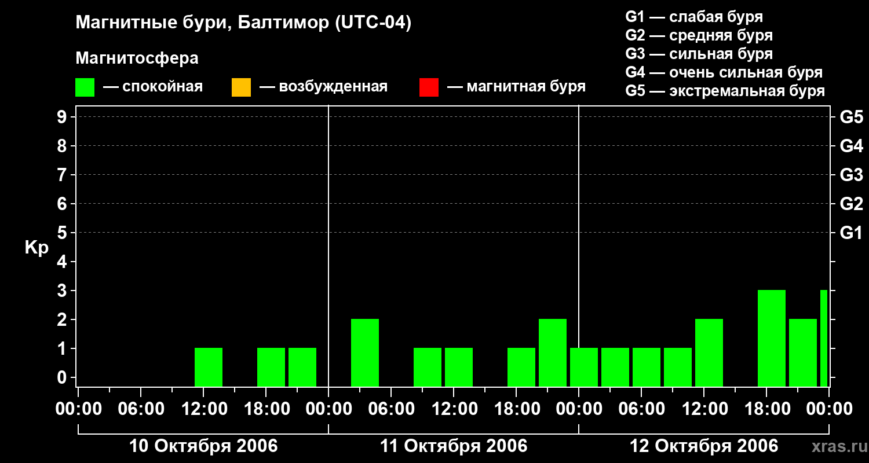
Task: Click the date label '11 Октября 2006'
Action: click(454, 446)
